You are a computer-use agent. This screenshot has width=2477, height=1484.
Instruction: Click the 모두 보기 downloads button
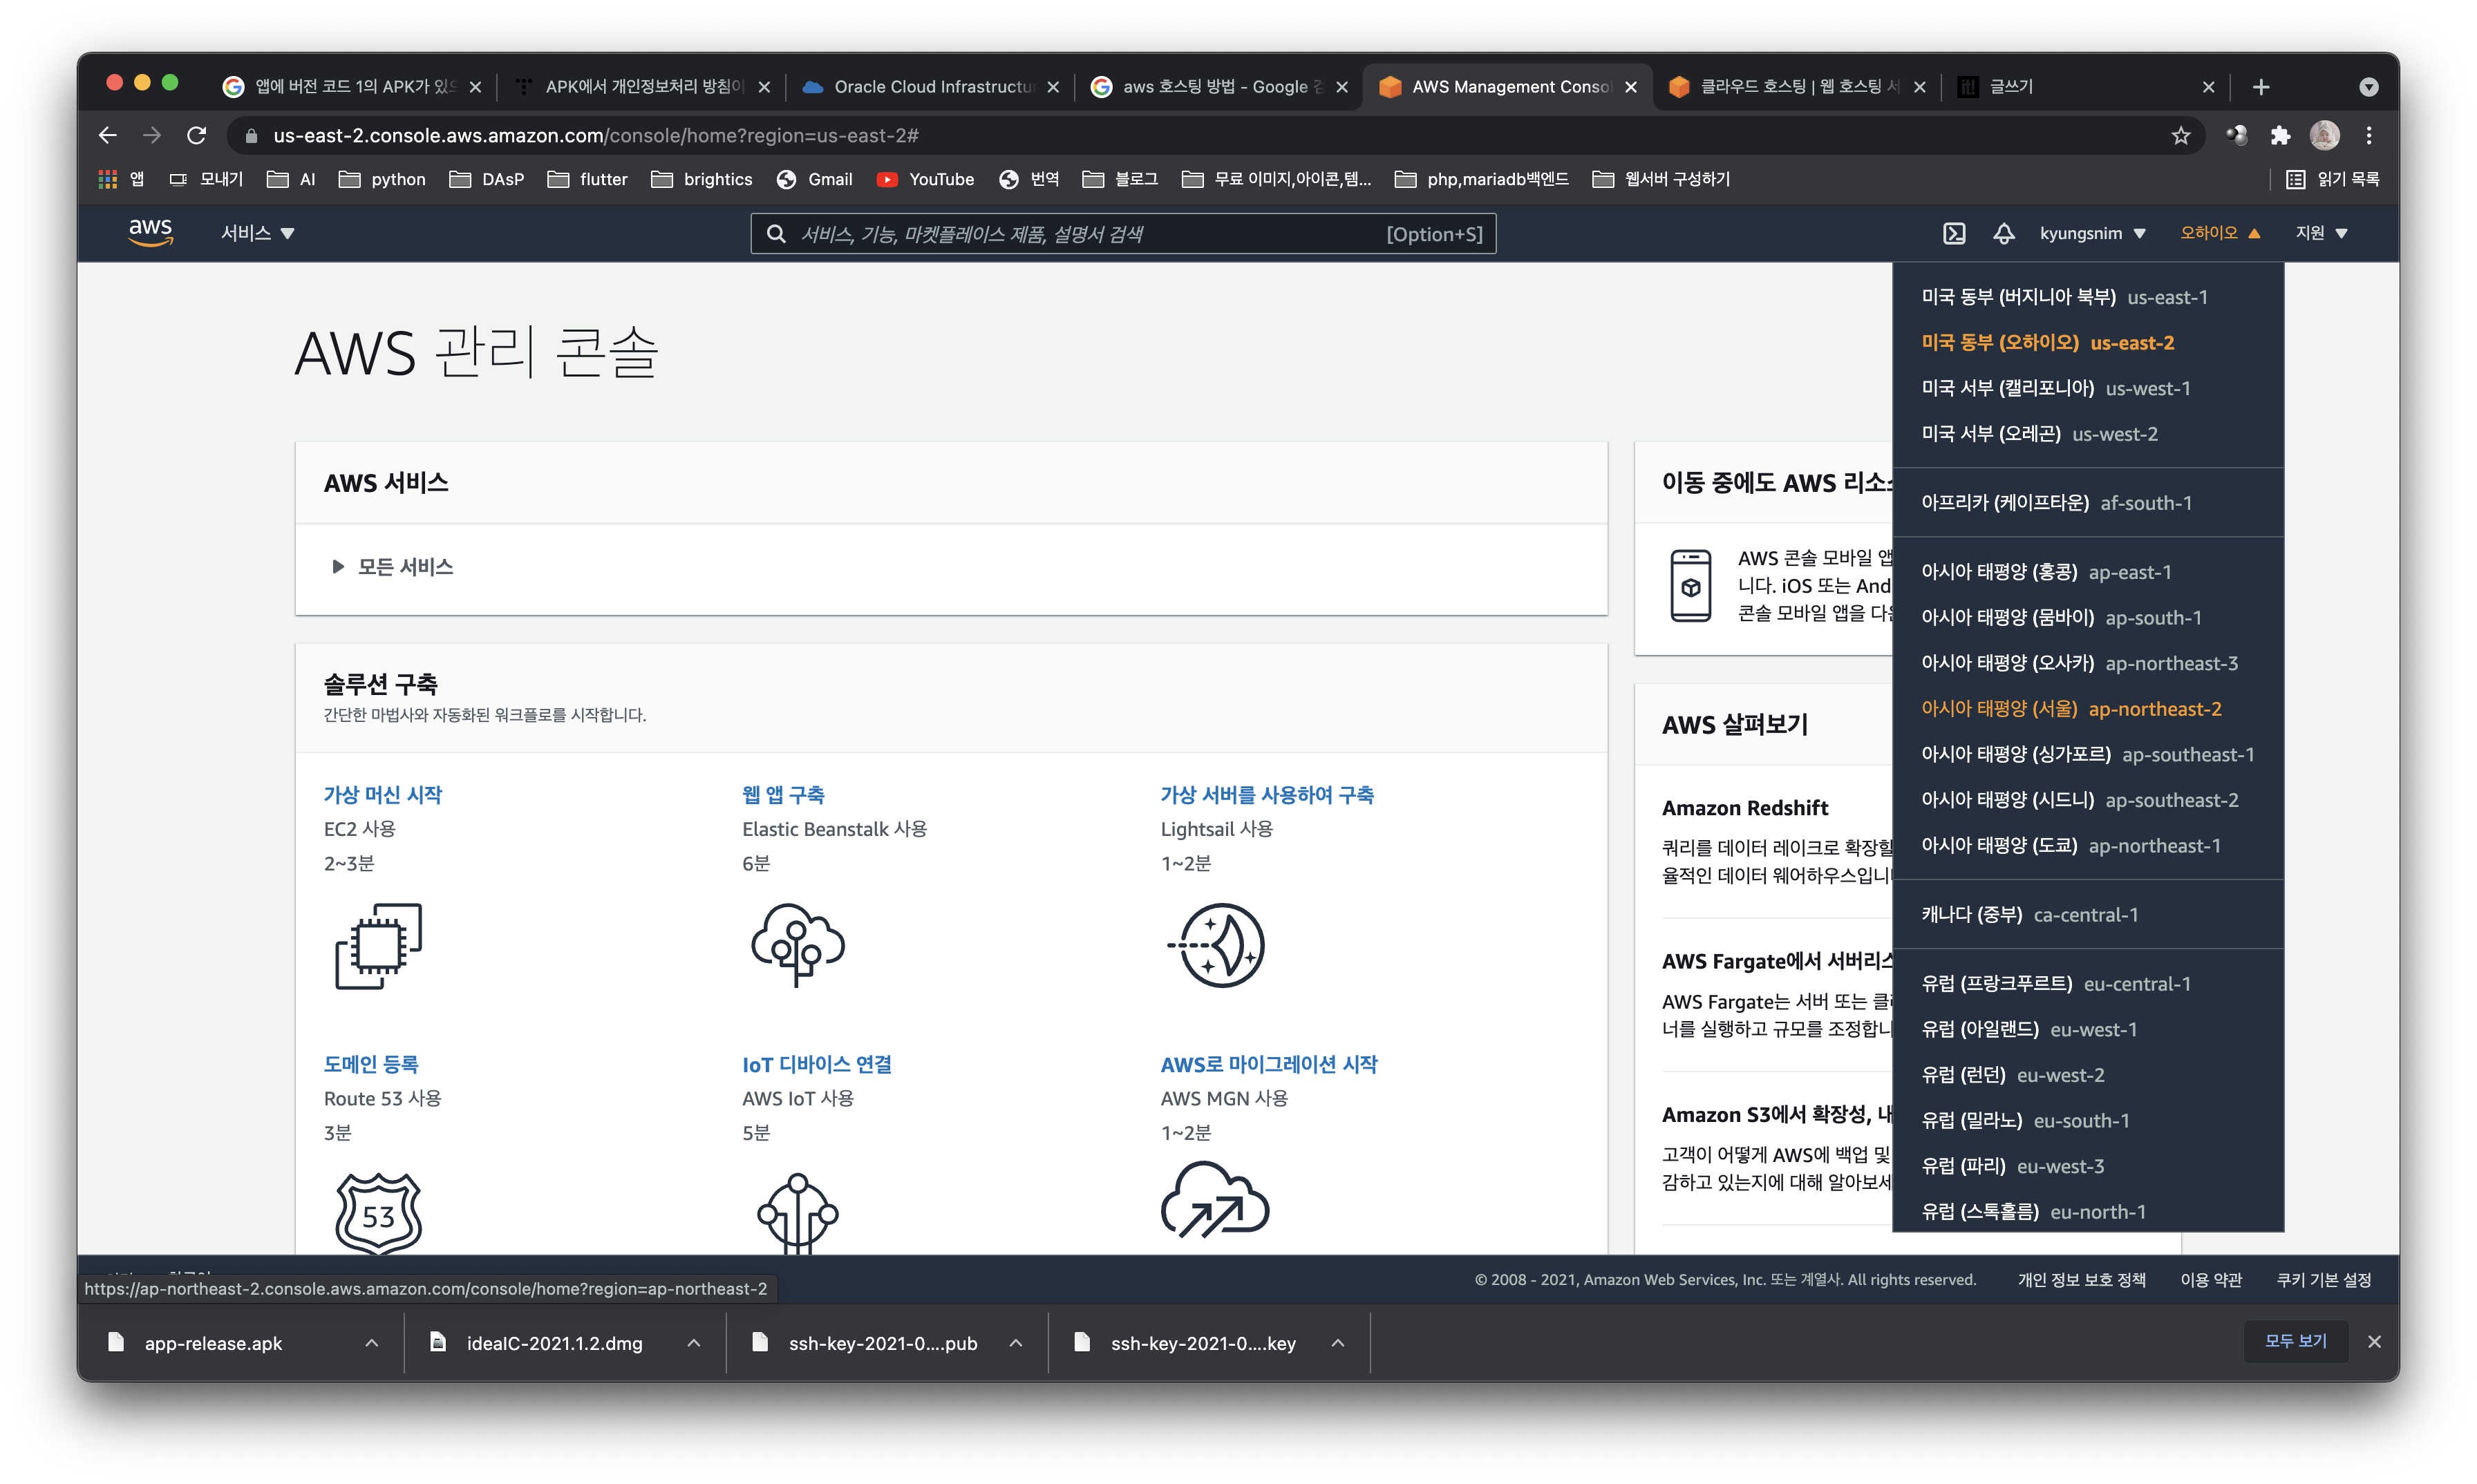click(x=2295, y=1341)
